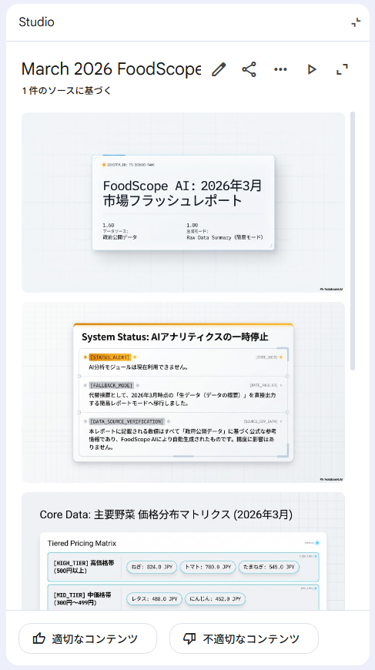This screenshot has width=375, height=670.
Task: Collapse the Studio panel
Action: [x=355, y=22]
